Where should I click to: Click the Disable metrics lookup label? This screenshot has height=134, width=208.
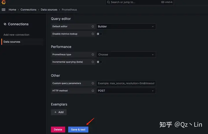pyautogui.click(x=65, y=34)
